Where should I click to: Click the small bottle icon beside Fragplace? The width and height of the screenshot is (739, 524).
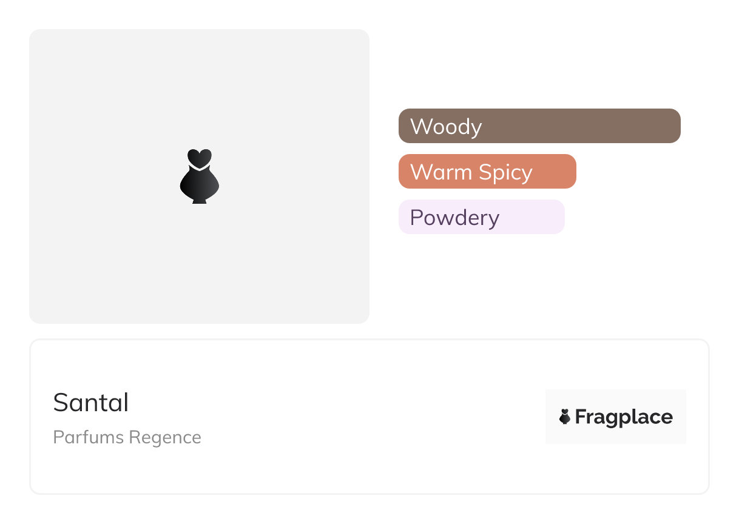[x=565, y=417]
